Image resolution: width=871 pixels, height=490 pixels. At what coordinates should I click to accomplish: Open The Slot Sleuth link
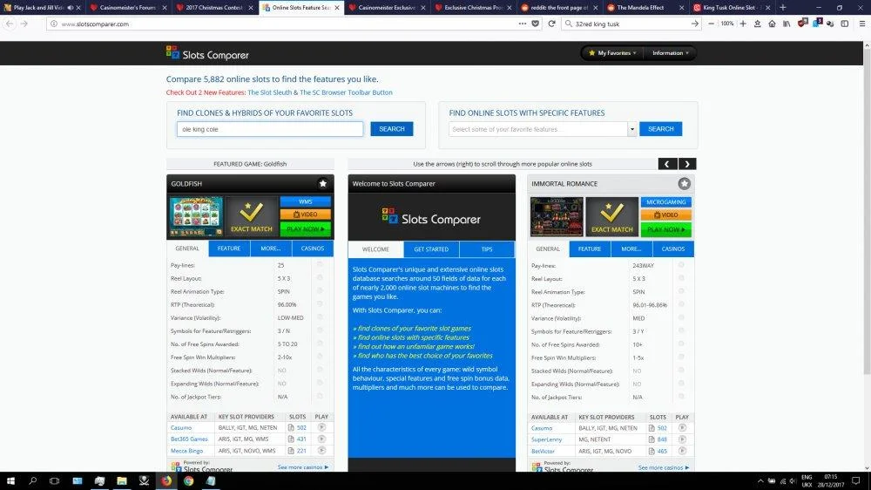point(269,93)
